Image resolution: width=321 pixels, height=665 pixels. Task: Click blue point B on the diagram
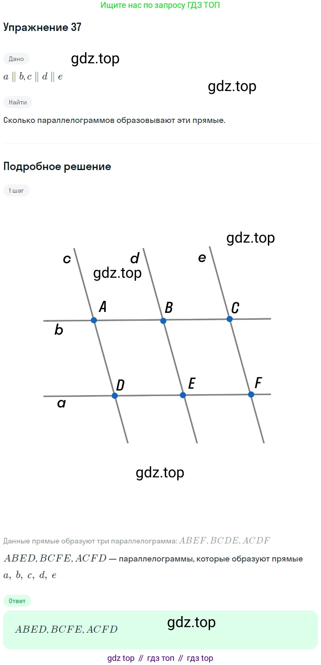pos(163,321)
